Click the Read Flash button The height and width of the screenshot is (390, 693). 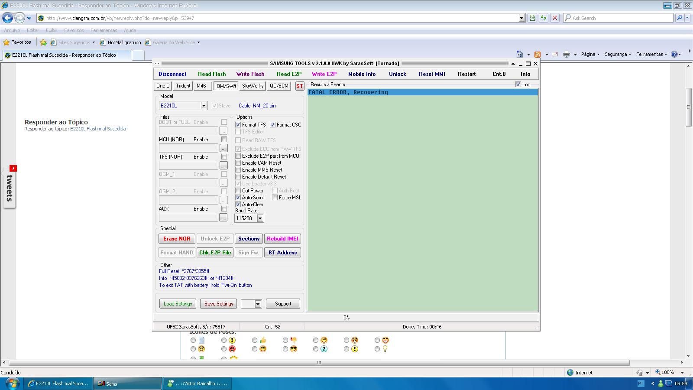(x=212, y=74)
